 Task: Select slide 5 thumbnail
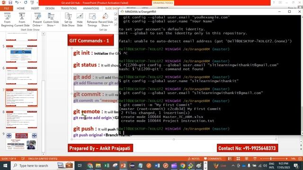click(x=21, y=54)
